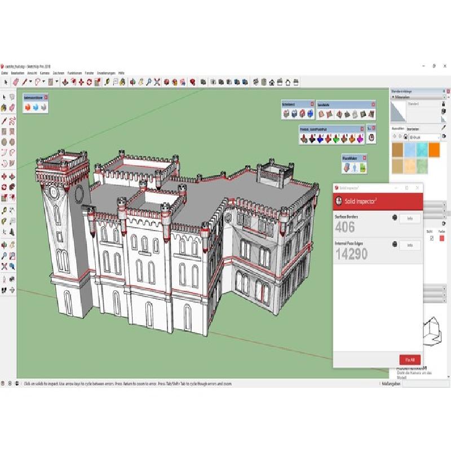Click the Internal Face Edges 14290 count

pyautogui.click(x=351, y=254)
